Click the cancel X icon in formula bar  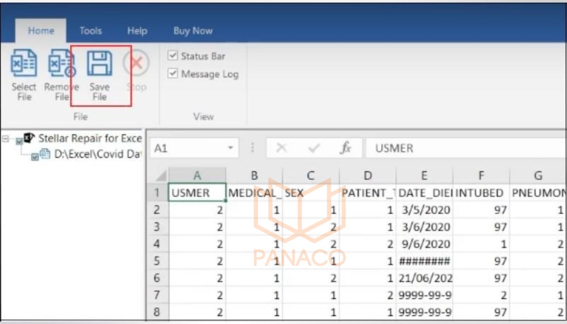pos(282,148)
